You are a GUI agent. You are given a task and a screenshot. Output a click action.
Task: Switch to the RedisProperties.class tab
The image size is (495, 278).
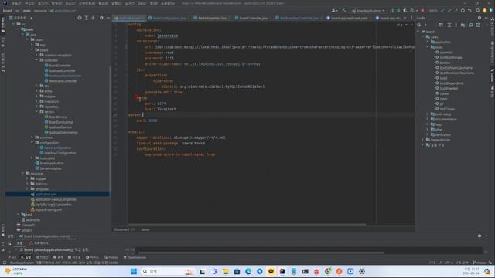click(211, 18)
